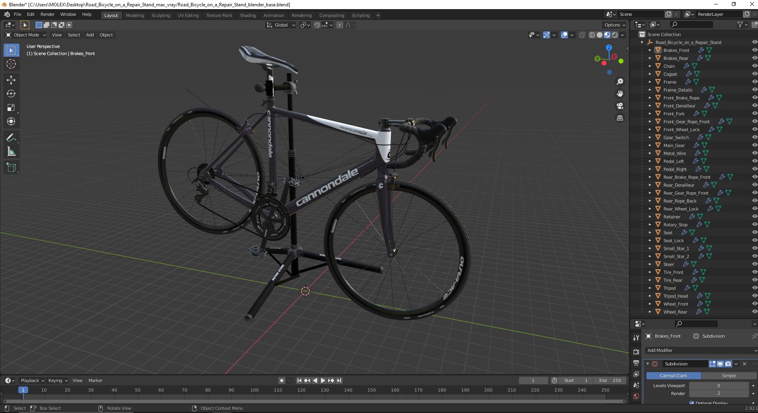This screenshot has height=413, width=758.
Task: Switch to the Modeling workspace tab
Action: coord(135,15)
